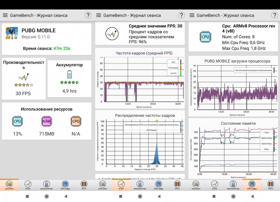Open hamburger menu in middle GameBench panel

pyautogui.click(x=99, y=15)
